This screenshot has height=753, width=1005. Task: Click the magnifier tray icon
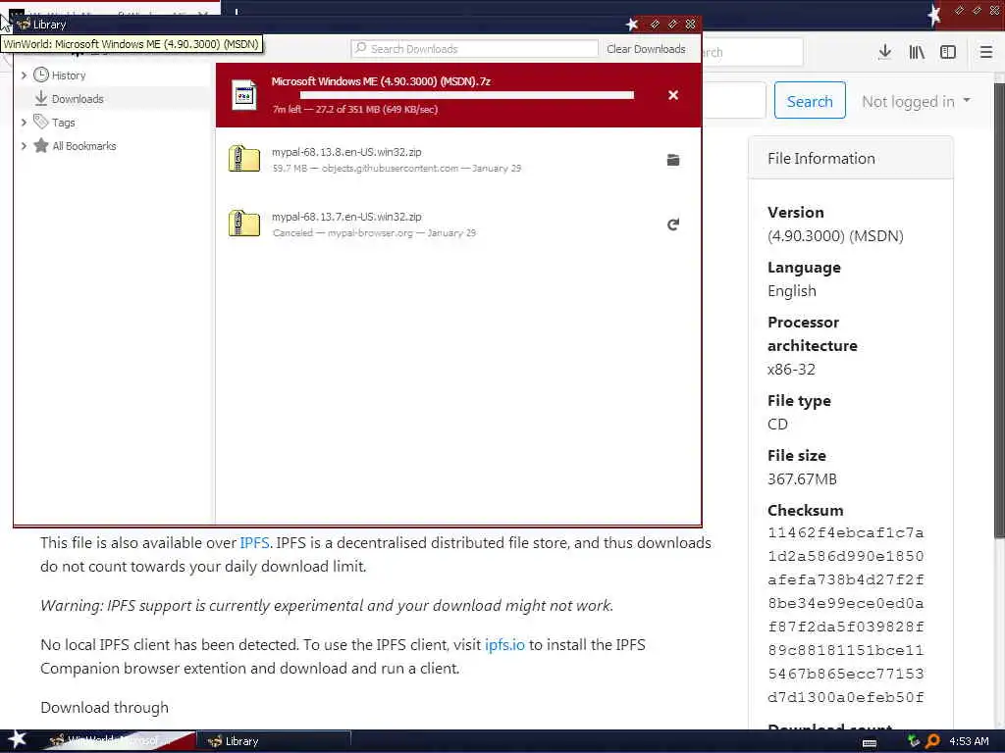click(932, 741)
